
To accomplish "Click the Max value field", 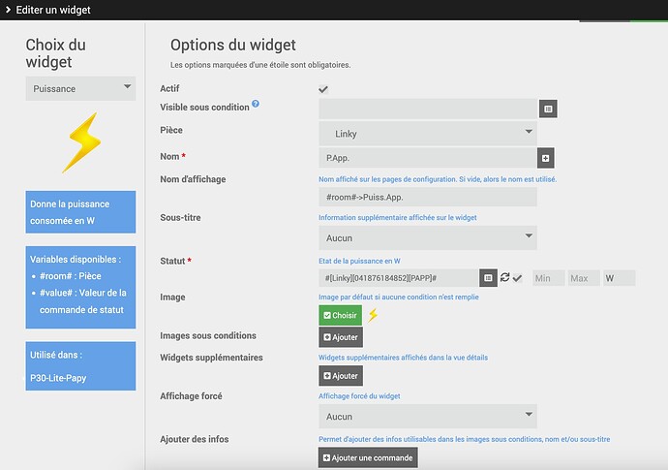I will [584, 278].
